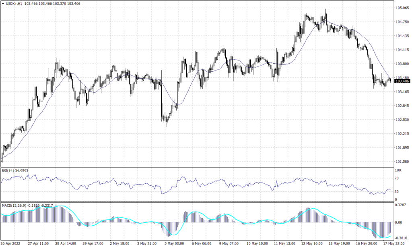412x247 pixels.
Task: Click the MACD value -0.1806
Action: coord(34,205)
